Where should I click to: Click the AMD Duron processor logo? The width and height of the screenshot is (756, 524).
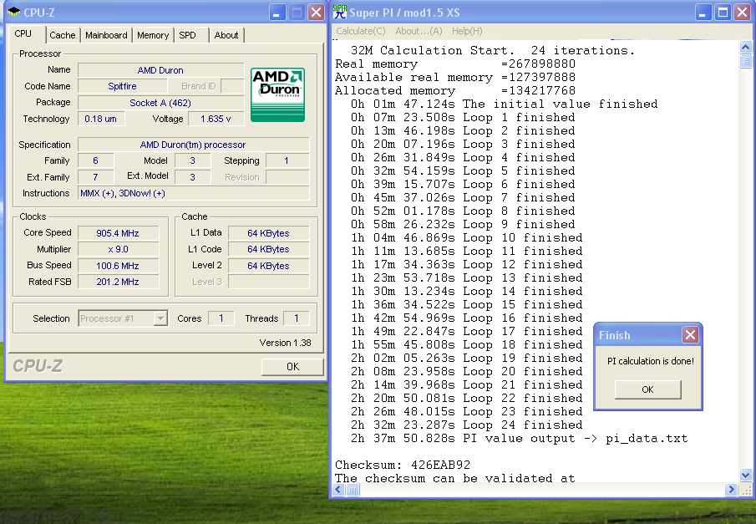coord(277,94)
